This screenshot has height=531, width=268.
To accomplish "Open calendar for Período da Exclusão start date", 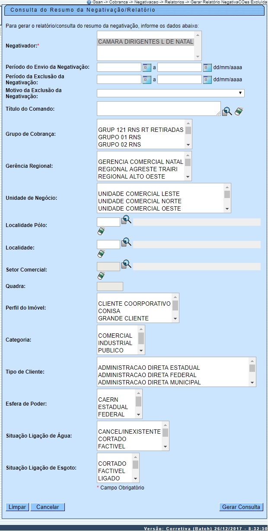I will [x=147, y=80].
